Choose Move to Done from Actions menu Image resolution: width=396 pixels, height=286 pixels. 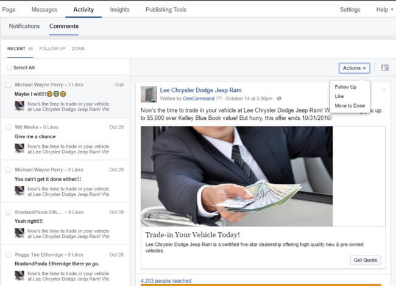(350, 106)
